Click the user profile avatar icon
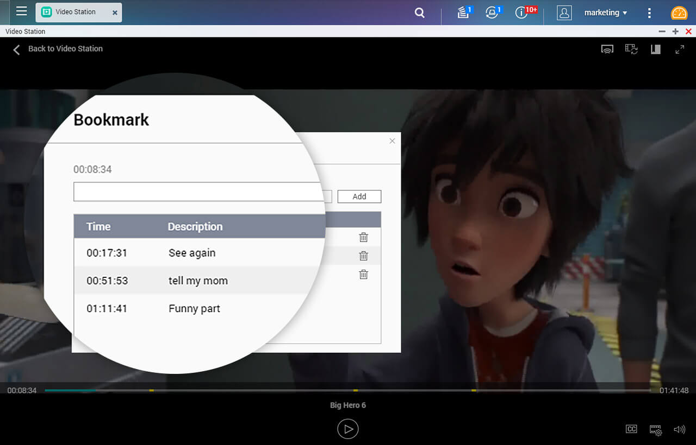The image size is (696, 445). coord(564,12)
